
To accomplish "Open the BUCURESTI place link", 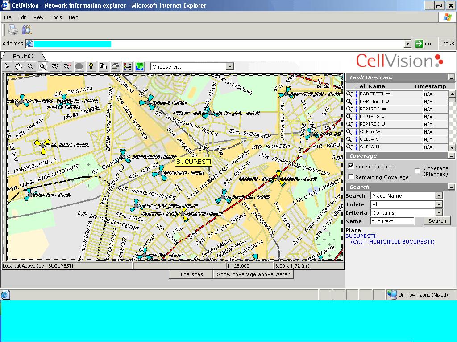I will click(361, 236).
